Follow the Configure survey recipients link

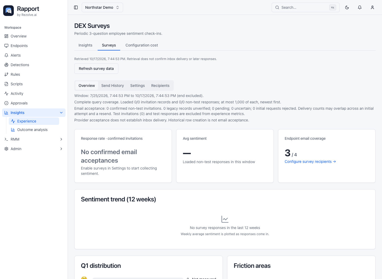(310, 162)
